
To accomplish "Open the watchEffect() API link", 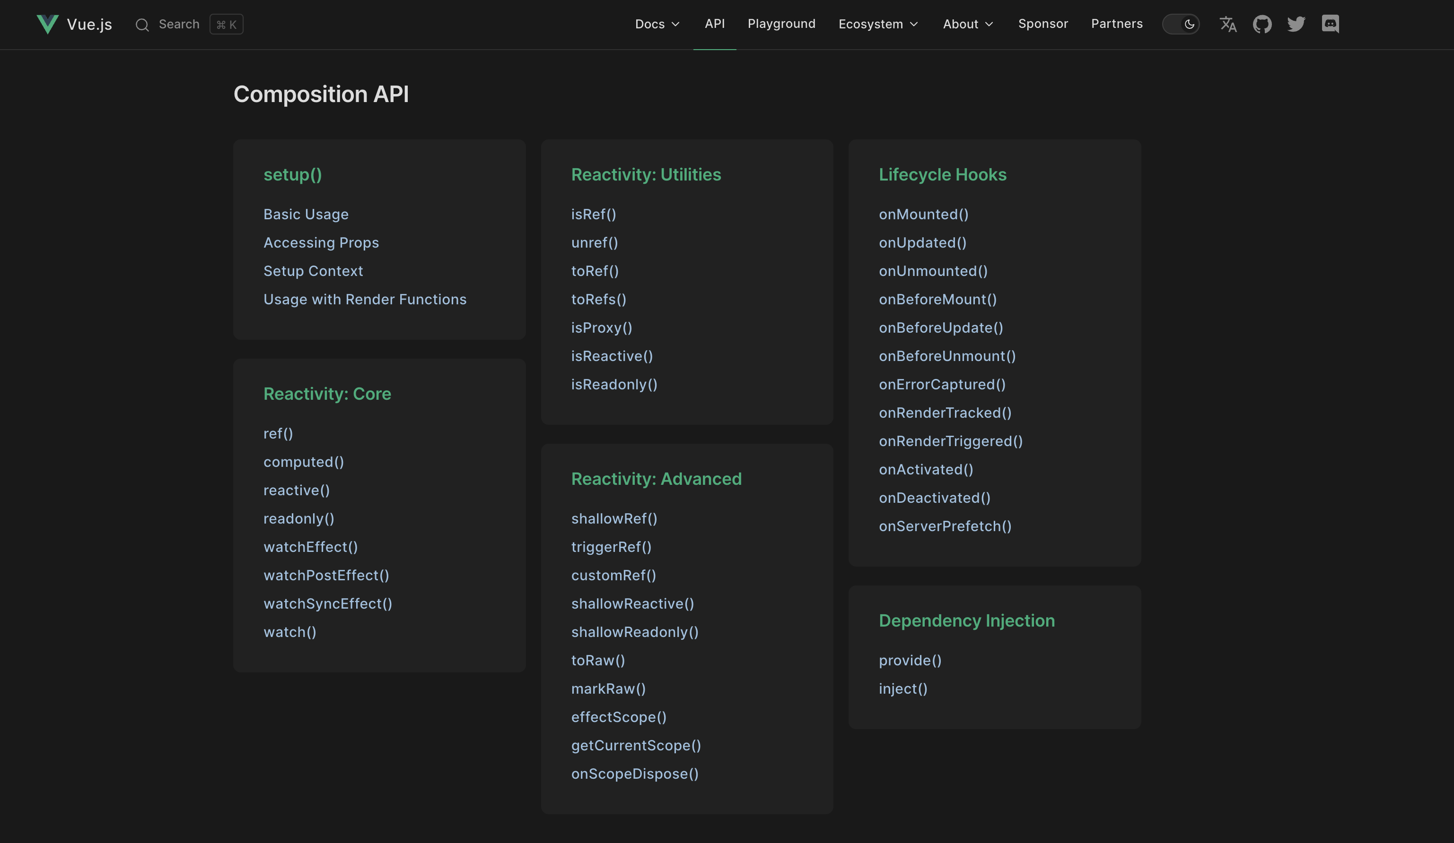I will [310, 547].
